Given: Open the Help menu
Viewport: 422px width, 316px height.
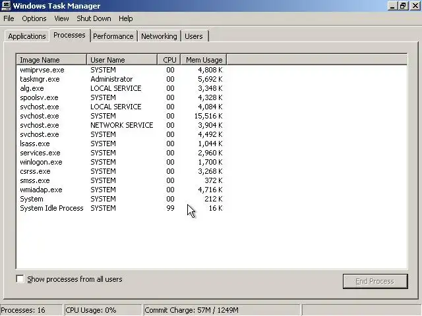Looking at the screenshot, I should pos(126,18).
